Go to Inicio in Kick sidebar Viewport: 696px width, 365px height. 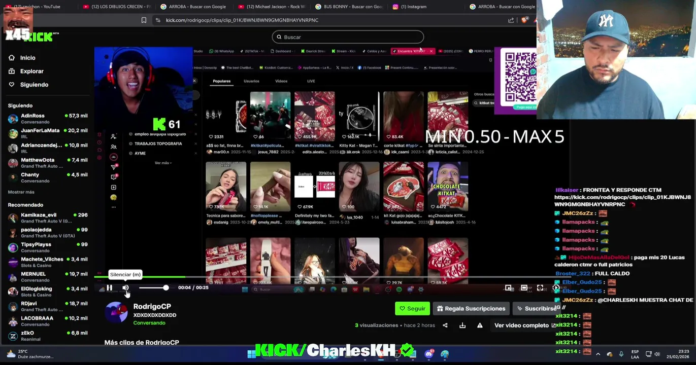[28, 58]
